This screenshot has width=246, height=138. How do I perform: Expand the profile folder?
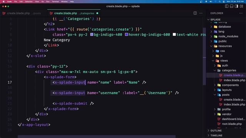pos(226,109)
